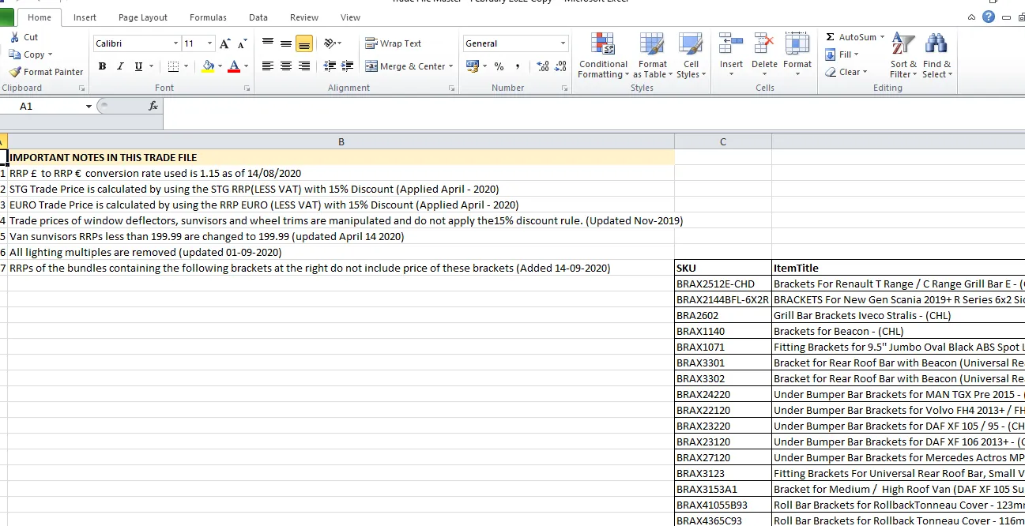This screenshot has width=1025, height=526.
Task: Set Top Align for cell
Action: [x=268, y=43]
